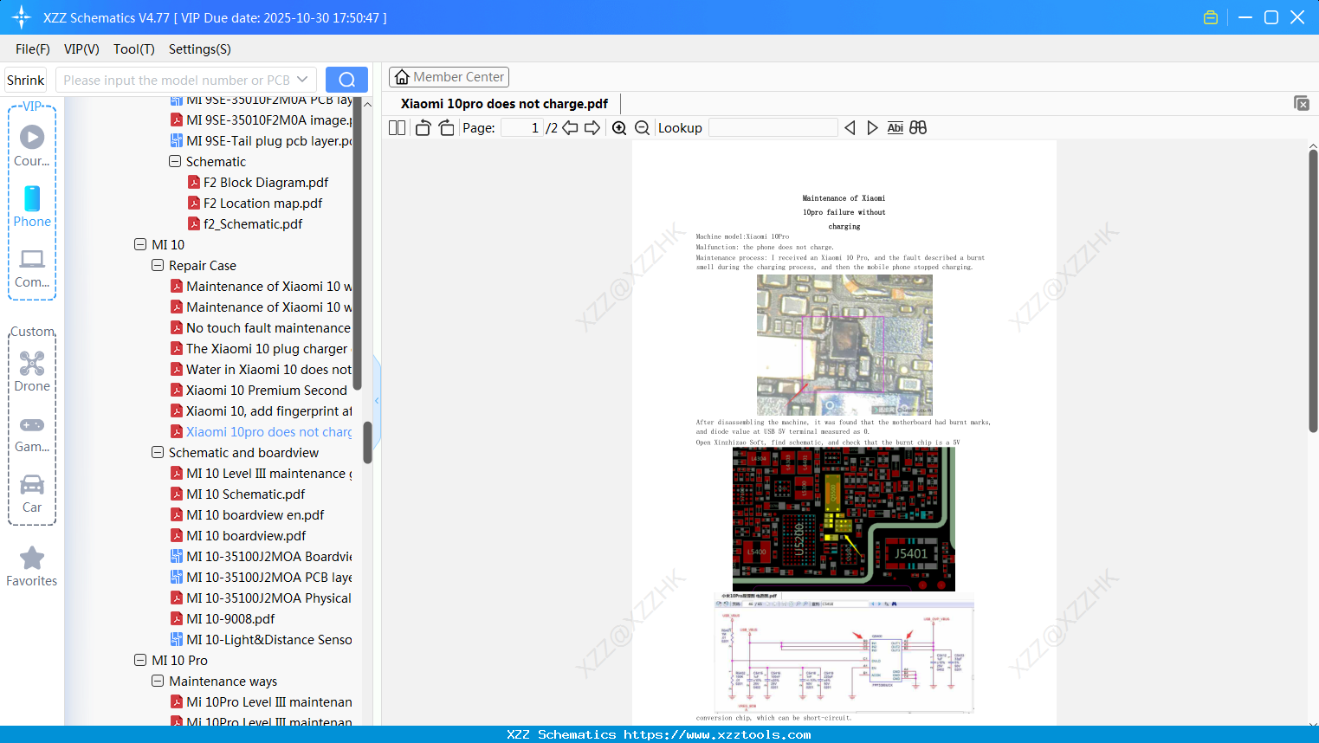Open the Tool(T) menu
This screenshot has width=1319, height=743.
point(134,49)
